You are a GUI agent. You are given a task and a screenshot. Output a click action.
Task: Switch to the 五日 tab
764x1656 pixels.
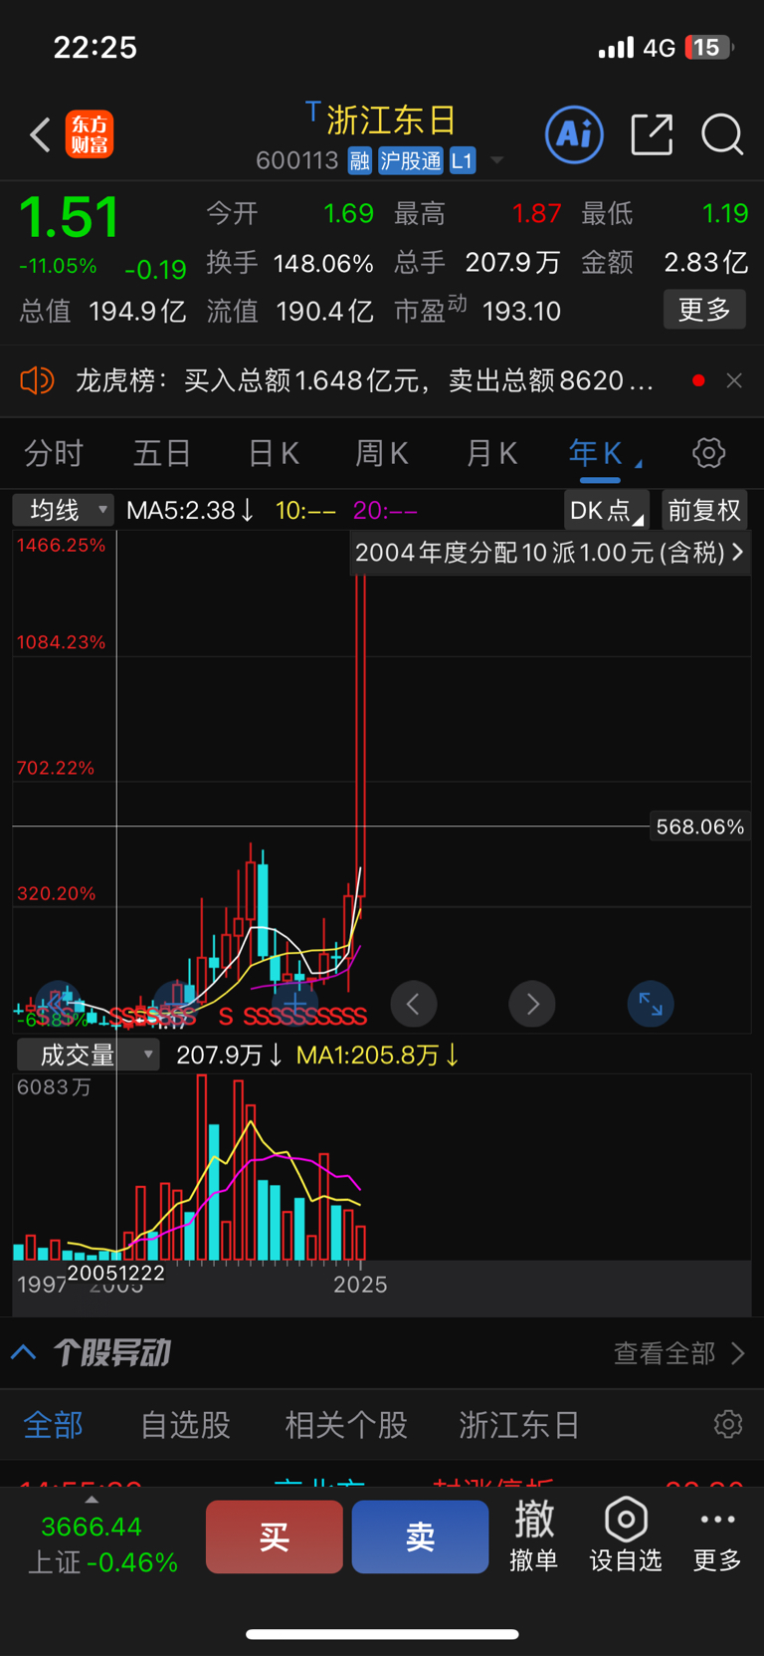(x=162, y=454)
